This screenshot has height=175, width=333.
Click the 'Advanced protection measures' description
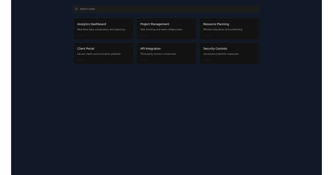[221, 54]
